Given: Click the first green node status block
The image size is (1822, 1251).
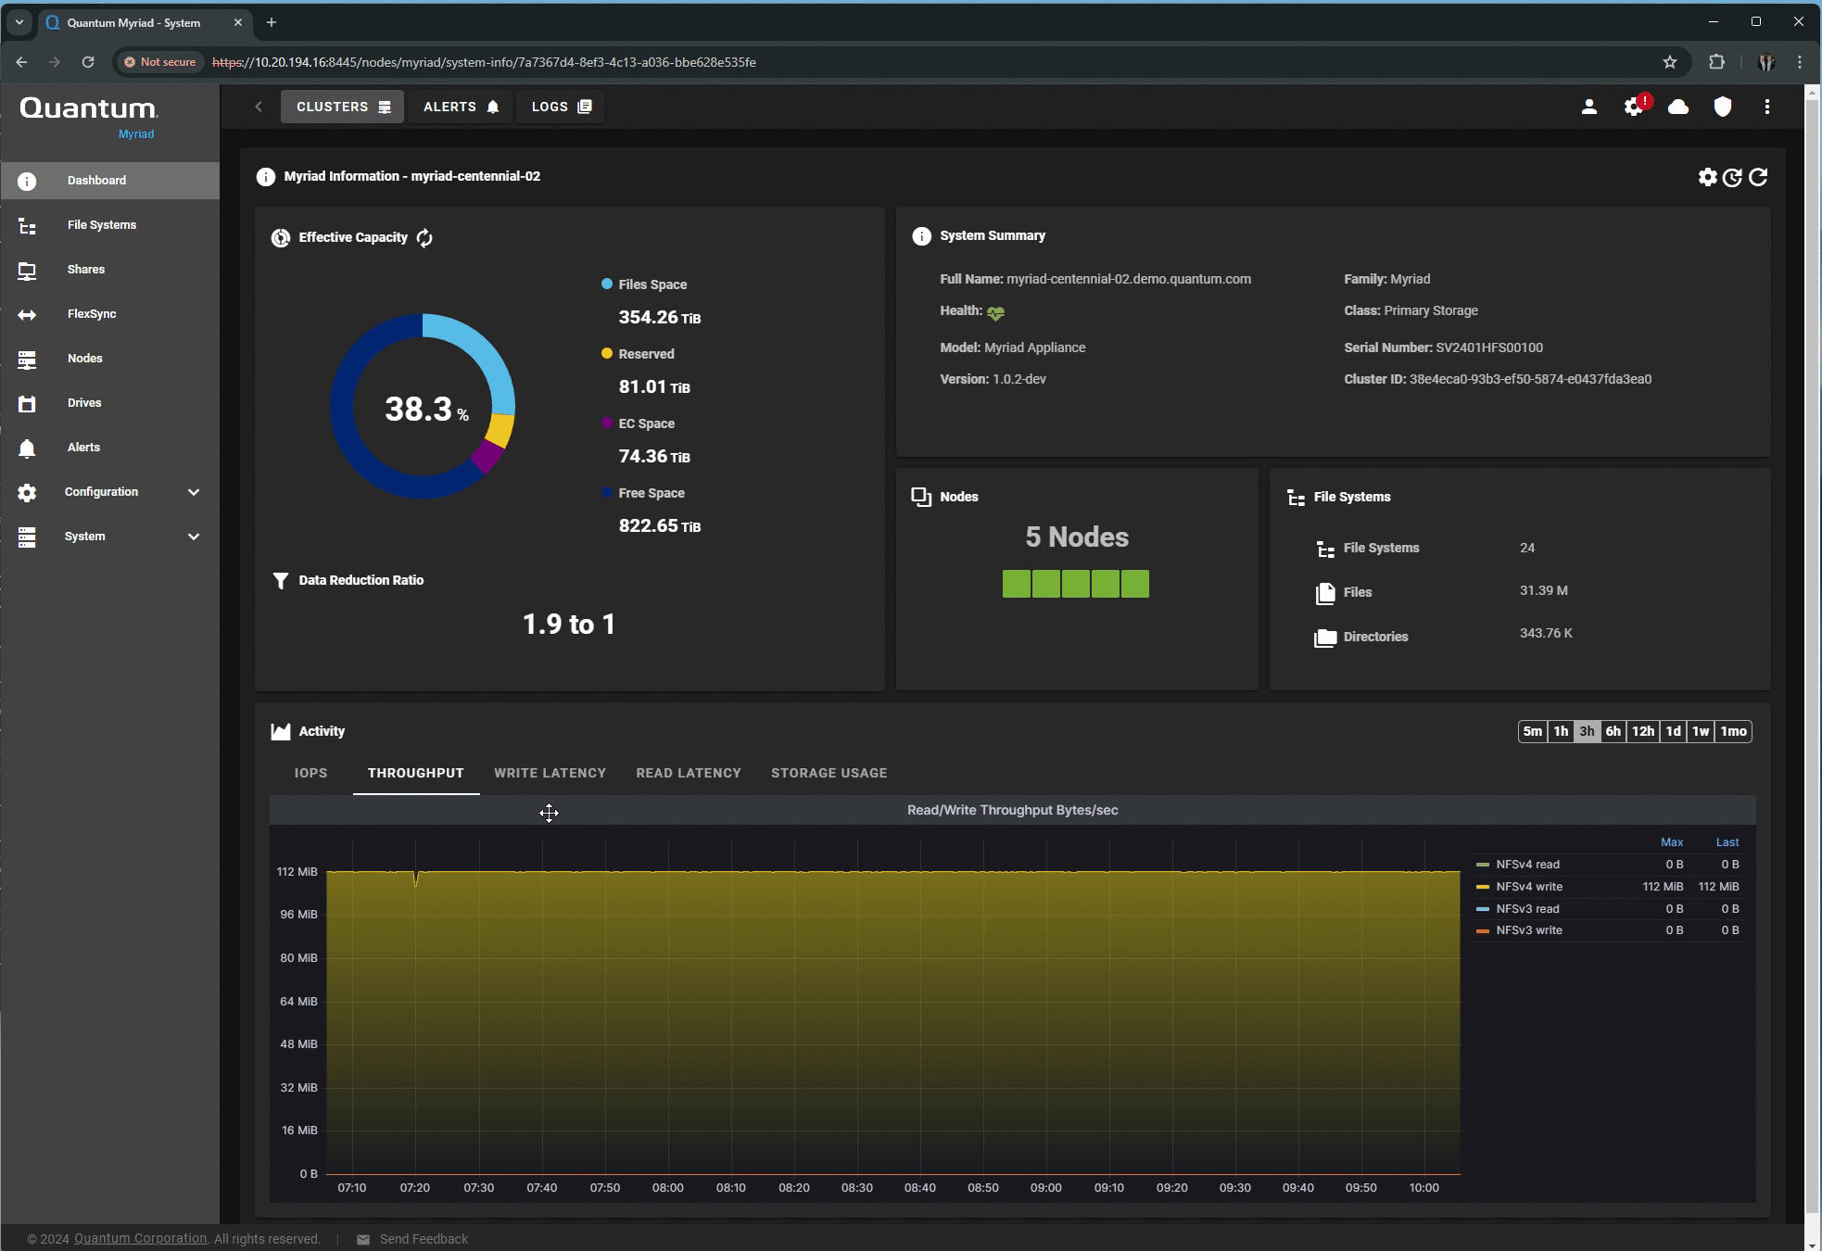Looking at the screenshot, I should [x=1017, y=585].
